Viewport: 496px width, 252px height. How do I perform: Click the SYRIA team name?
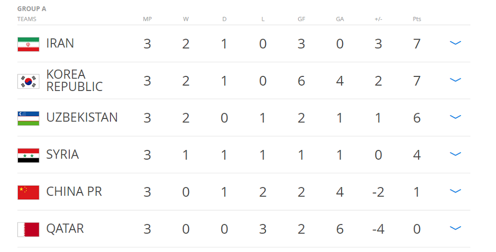click(x=62, y=155)
